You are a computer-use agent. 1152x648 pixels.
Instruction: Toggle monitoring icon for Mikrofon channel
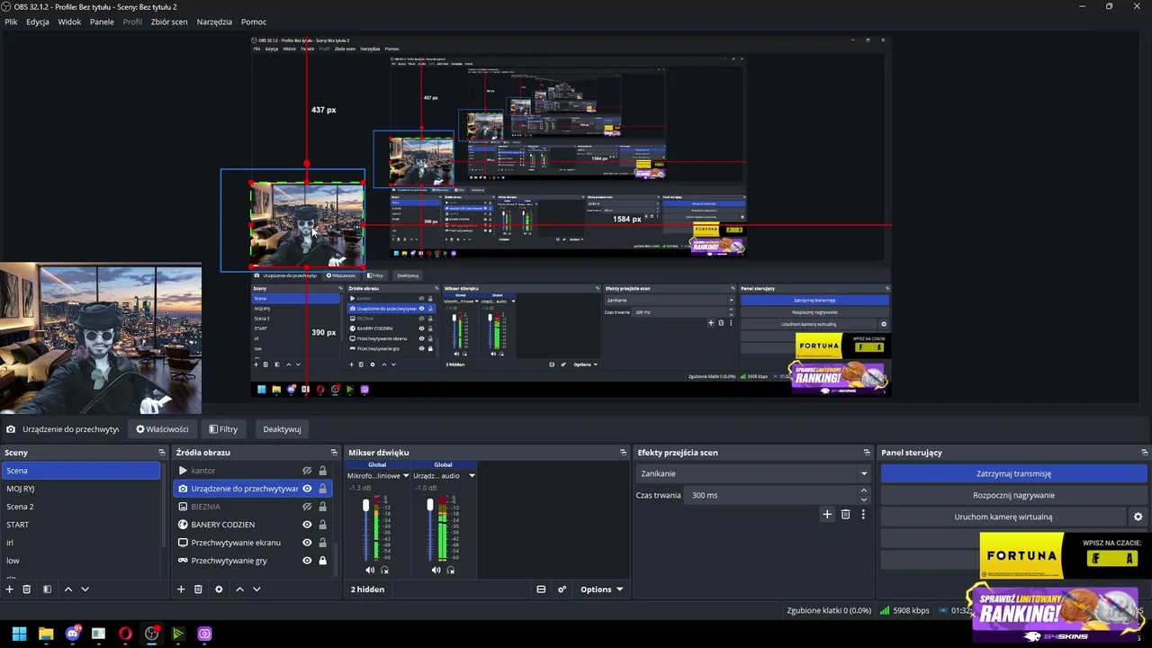tap(385, 571)
